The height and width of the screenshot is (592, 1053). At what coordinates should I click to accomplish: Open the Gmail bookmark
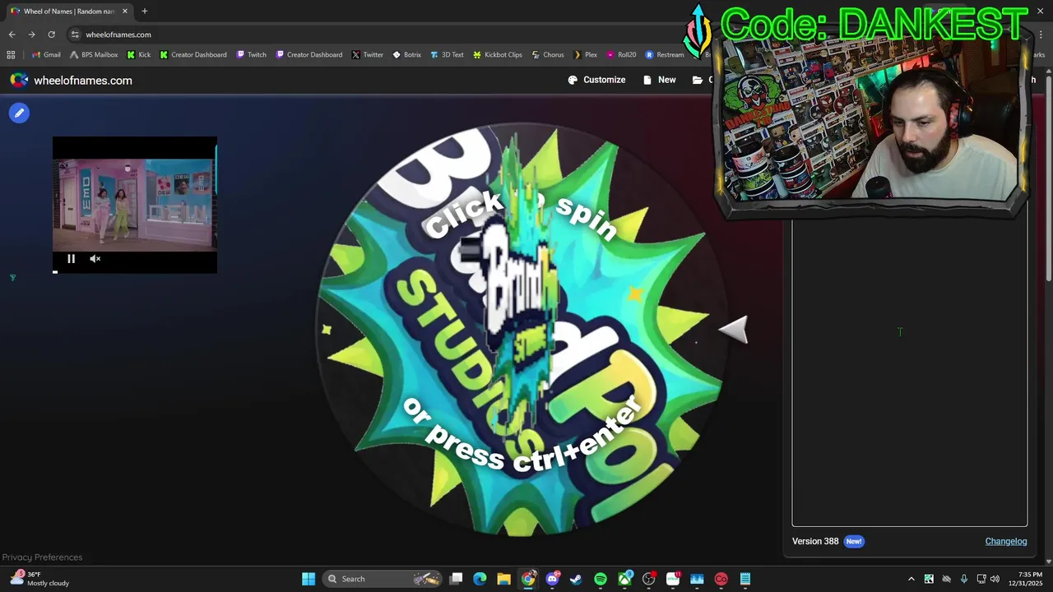[46, 55]
